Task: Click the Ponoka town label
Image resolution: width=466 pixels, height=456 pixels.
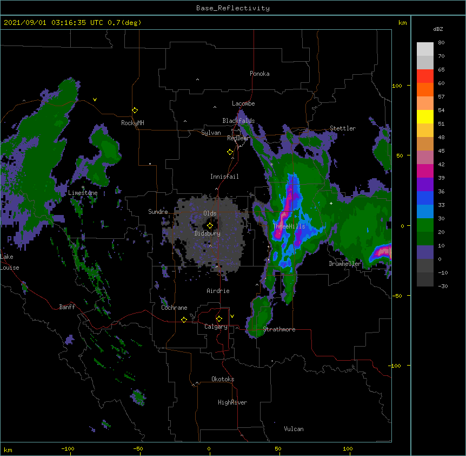Action: click(259, 74)
